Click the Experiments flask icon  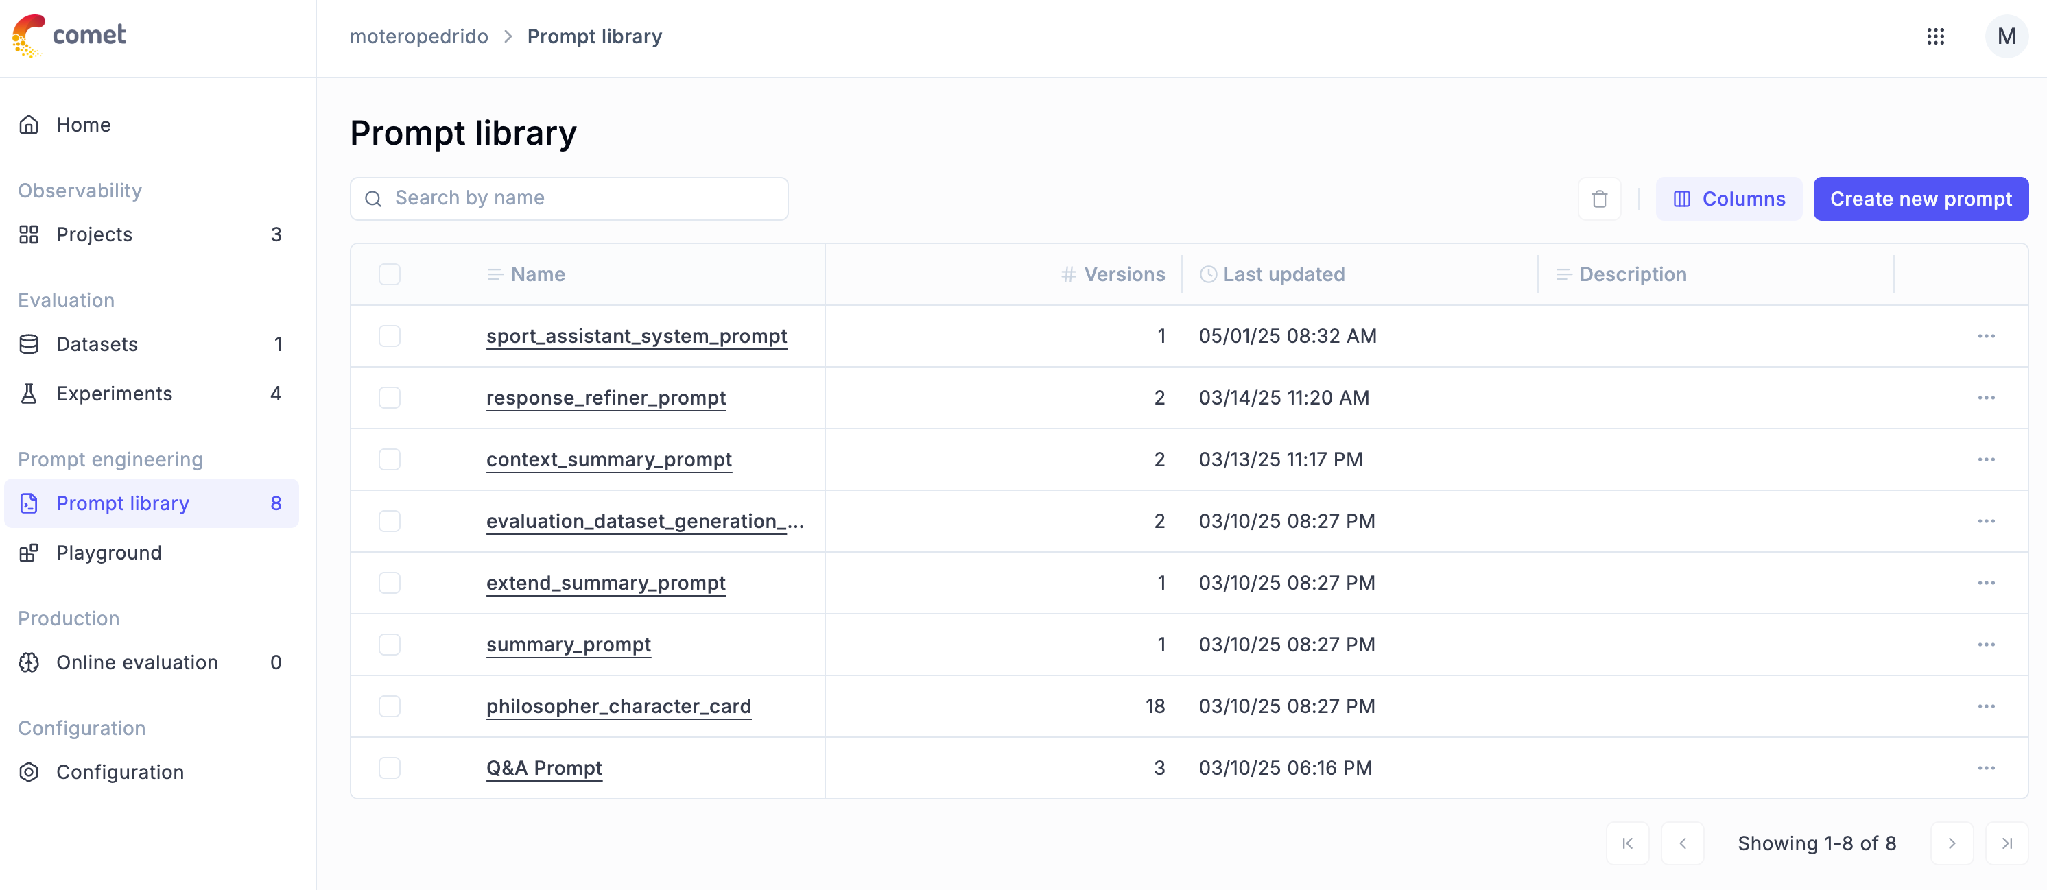(29, 394)
